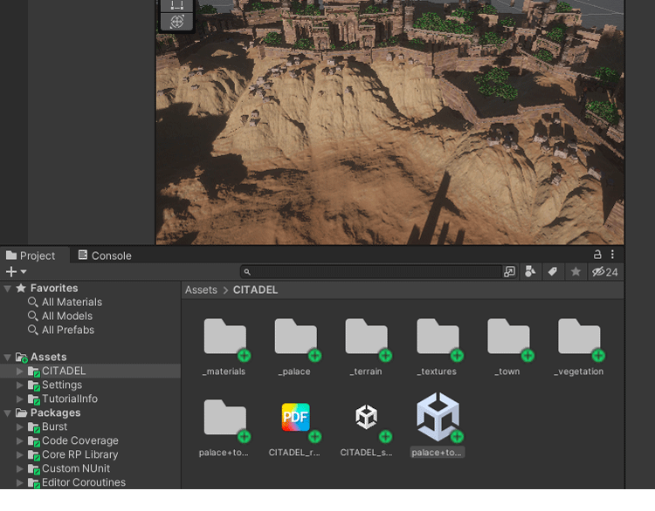
Task: Select All Materials favorite search
Action: pos(72,303)
